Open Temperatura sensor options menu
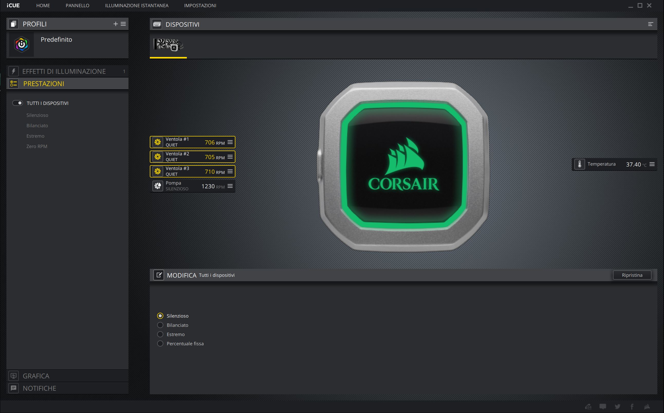The width and height of the screenshot is (664, 413). 652,164
